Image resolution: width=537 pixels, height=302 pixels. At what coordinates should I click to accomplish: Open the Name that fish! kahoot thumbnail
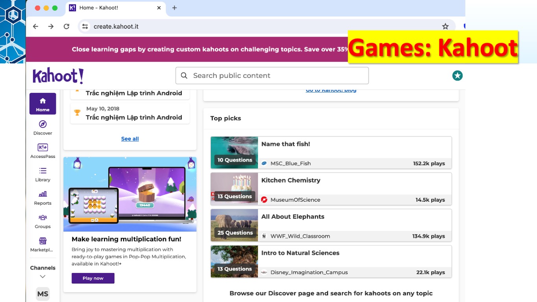click(x=234, y=153)
